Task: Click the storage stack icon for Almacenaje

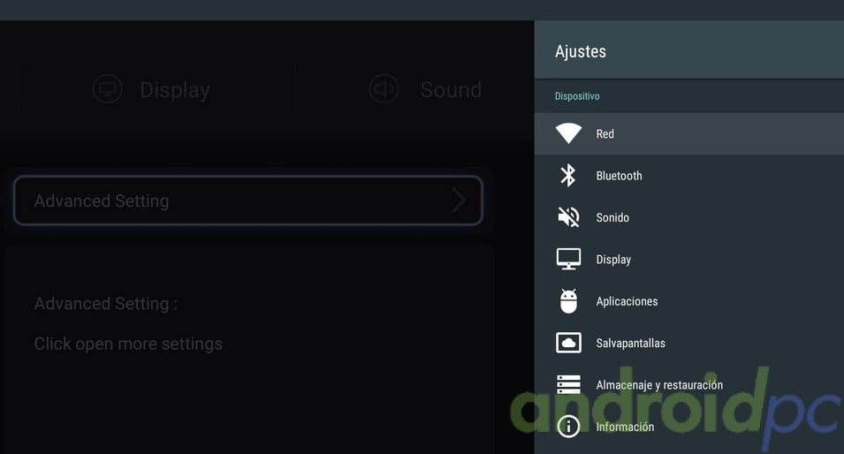Action: (x=568, y=384)
